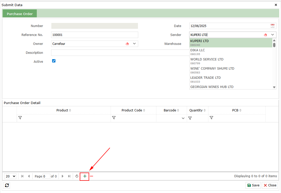281x193 pixels.
Task: Click the reload icon at bottom left
Action: point(7,185)
